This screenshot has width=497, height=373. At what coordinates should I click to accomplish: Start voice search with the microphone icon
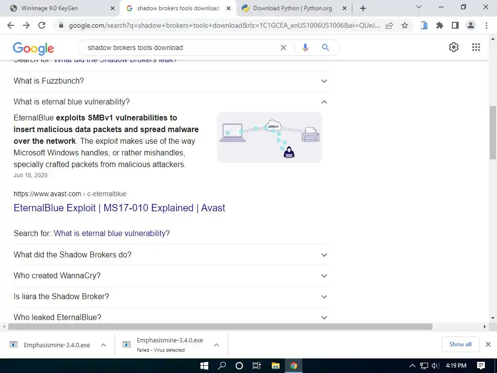coord(305,48)
